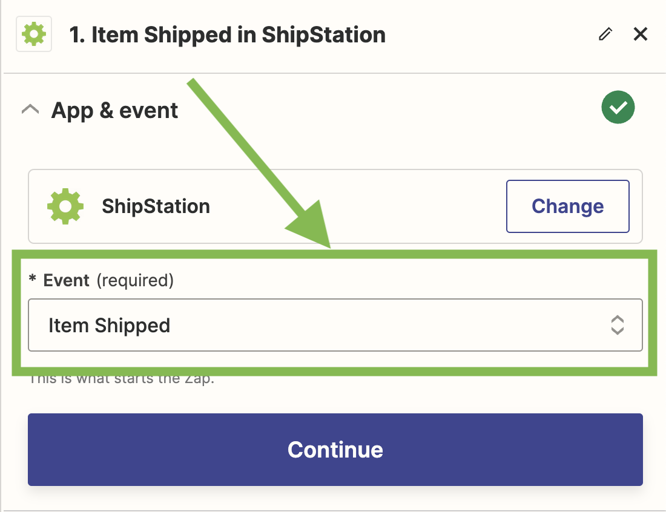Collapse the App & event section chevron
Image resolution: width=666 pixels, height=512 pixels.
tap(30, 110)
